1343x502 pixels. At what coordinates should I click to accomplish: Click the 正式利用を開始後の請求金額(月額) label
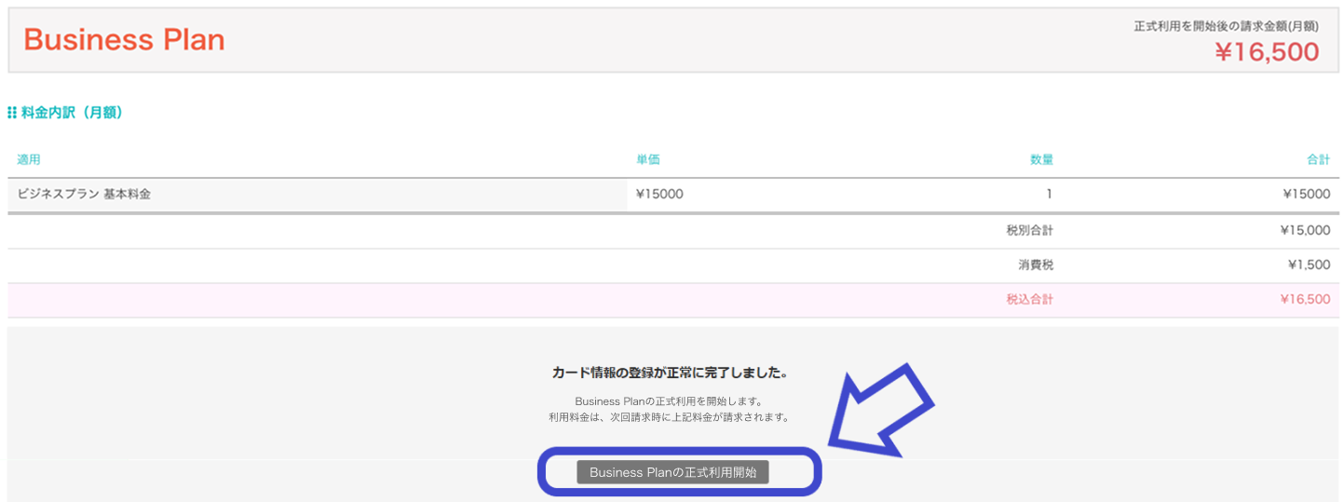[x=1226, y=26]
